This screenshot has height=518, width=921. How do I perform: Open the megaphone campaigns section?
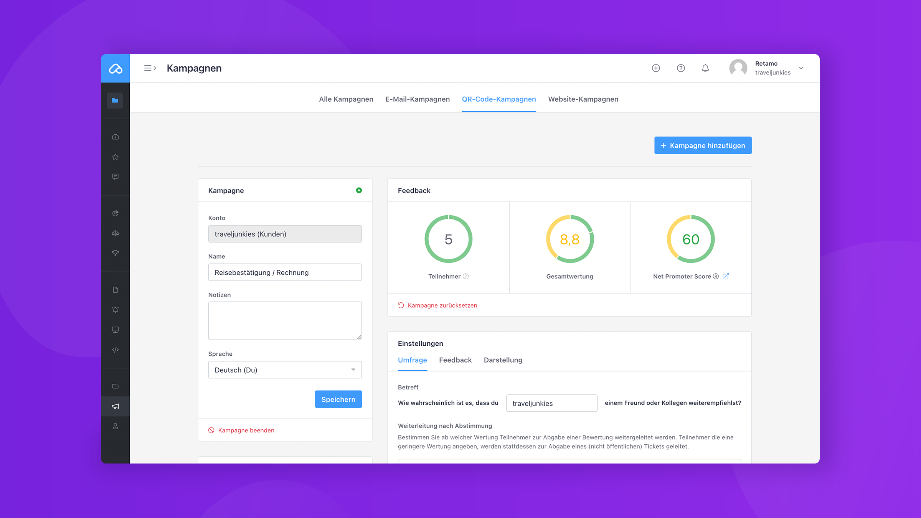pos(115,406)
